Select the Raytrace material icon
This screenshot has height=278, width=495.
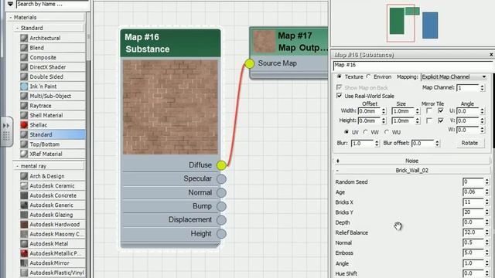[24, 106]
